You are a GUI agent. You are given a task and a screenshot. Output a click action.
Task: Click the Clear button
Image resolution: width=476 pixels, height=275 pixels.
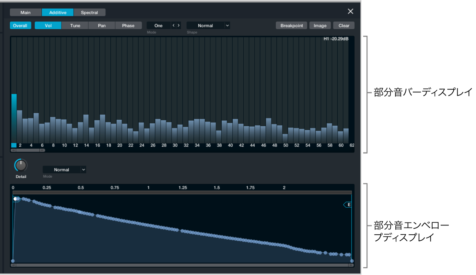tap(344, 25)
